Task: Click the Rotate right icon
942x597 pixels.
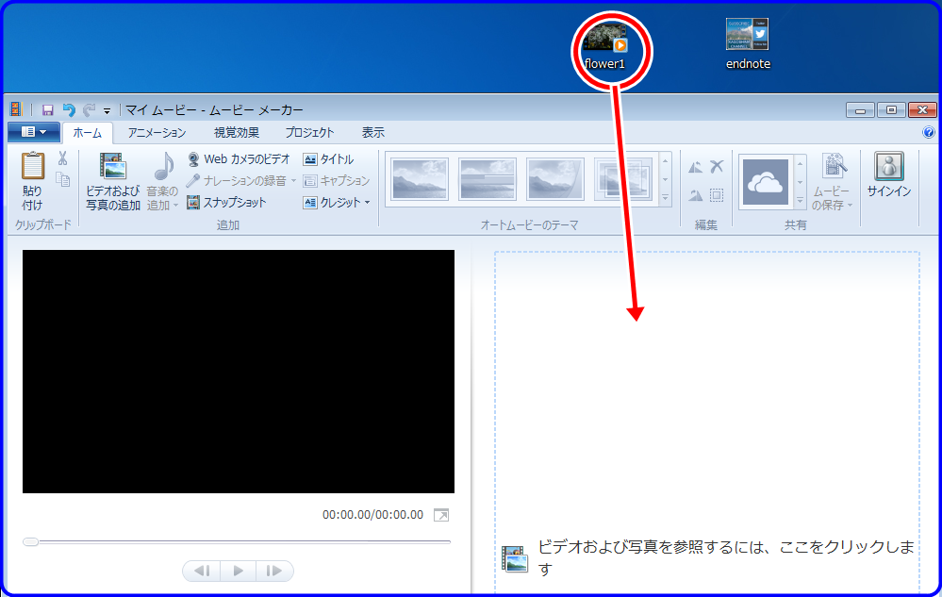Action: coord(696,194)
